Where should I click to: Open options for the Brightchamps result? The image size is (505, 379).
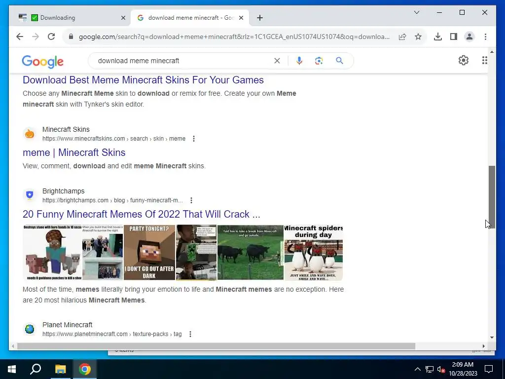pos(191,200)
